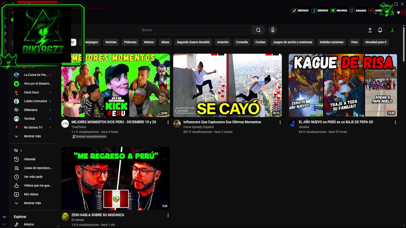
Task: Go to El mental channel name link
Action: pyautogui.click(x=77, y=220)
